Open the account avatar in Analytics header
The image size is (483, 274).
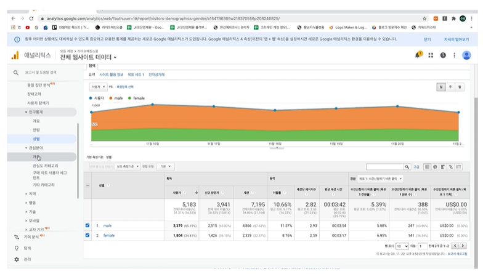[466, 55]
